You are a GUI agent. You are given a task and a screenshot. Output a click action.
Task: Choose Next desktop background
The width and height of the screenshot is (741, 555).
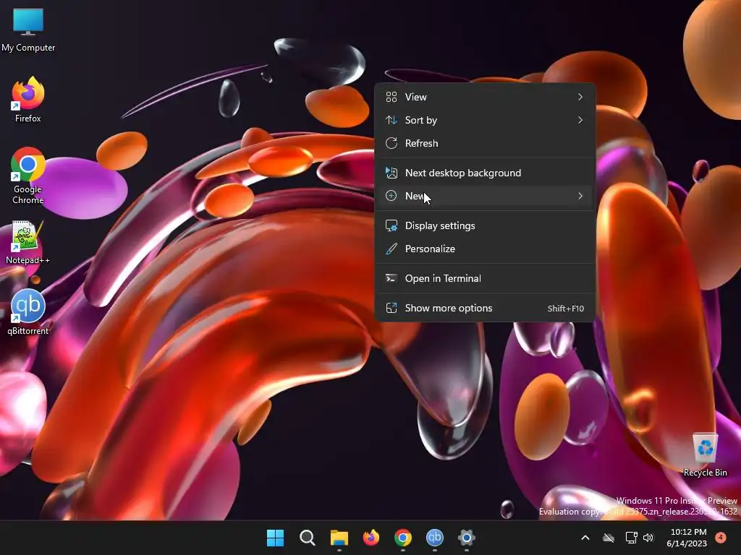point(485,173)
